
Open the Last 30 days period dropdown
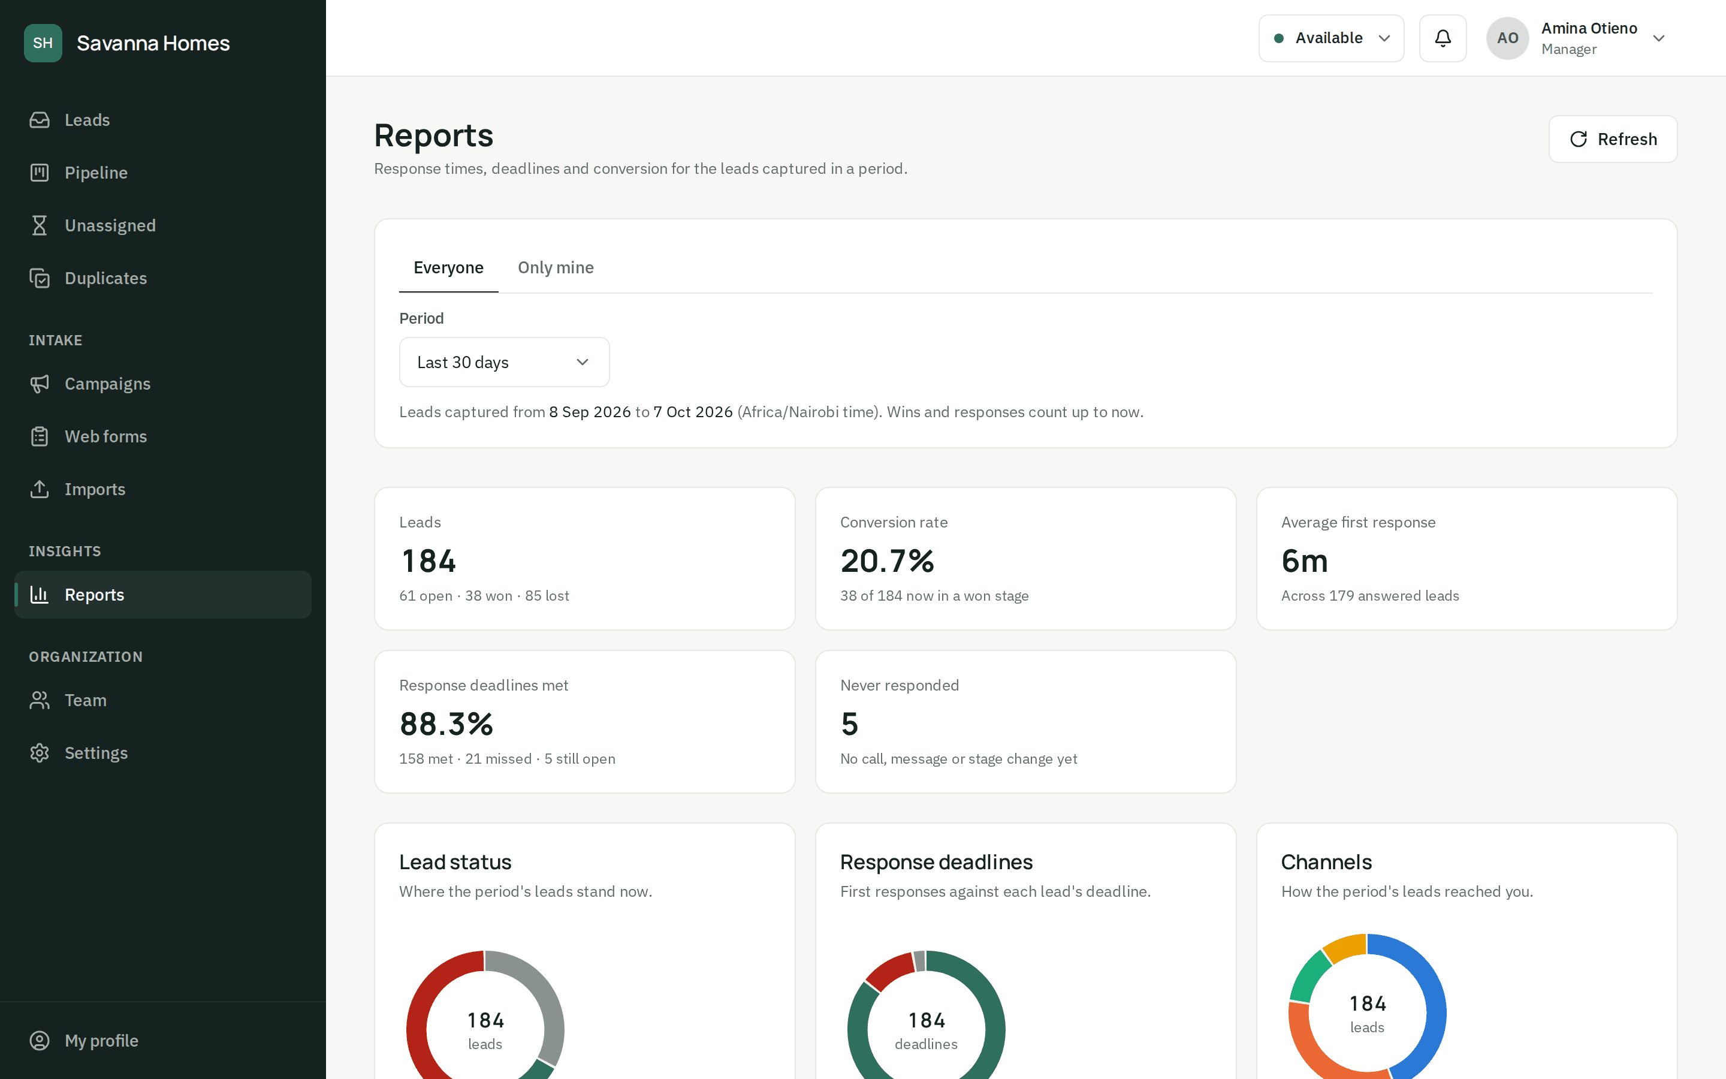coord(504,363)
